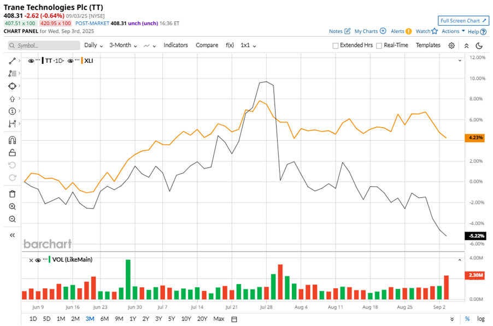Click the VOL green color marker
This screenshot has height=326, width=493.
pyautogui.click(x=49, y=260)
